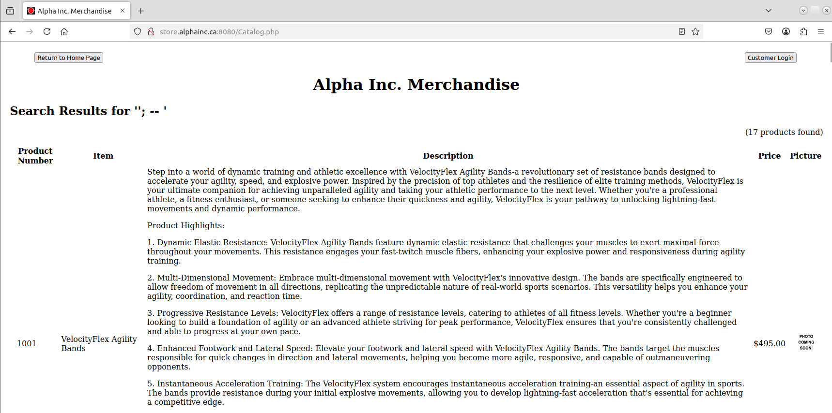Image resolution: width=832 pixels, height=413 pixels.
Task: Go to browser Home icon
Action: [x=64, y=31]
